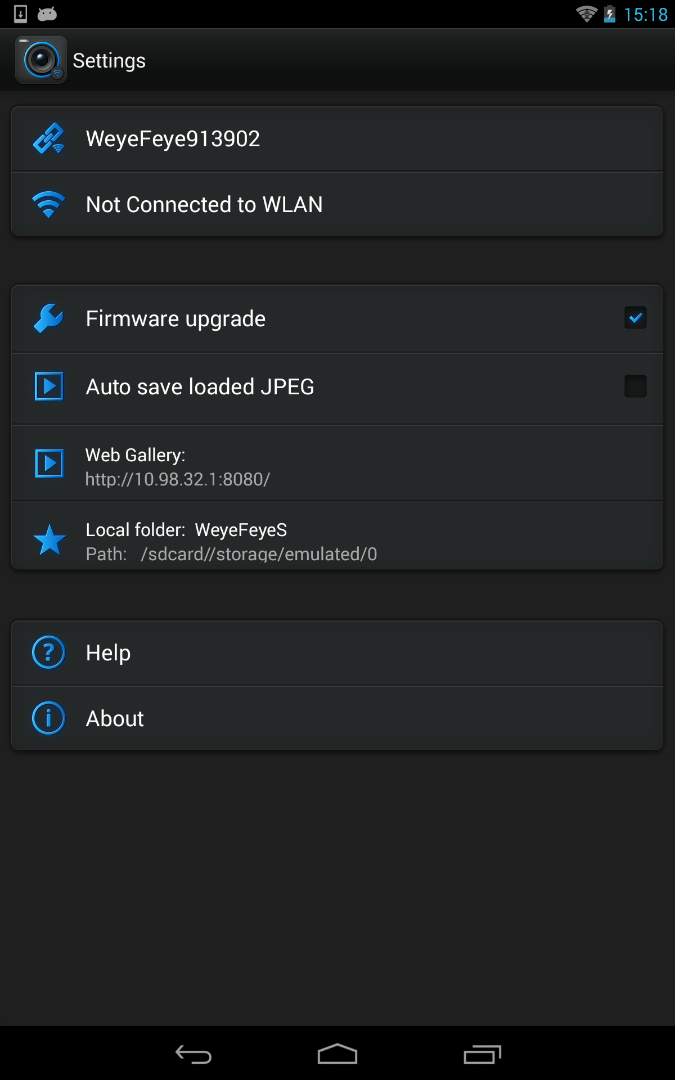Click the chain link device icon
This screenshot has height=1080, width=675.
point(49,138)
